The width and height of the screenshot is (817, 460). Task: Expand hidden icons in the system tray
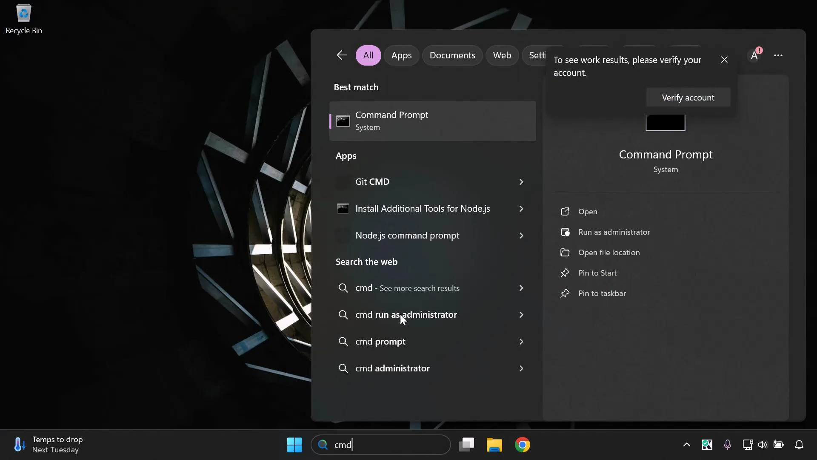687,445
